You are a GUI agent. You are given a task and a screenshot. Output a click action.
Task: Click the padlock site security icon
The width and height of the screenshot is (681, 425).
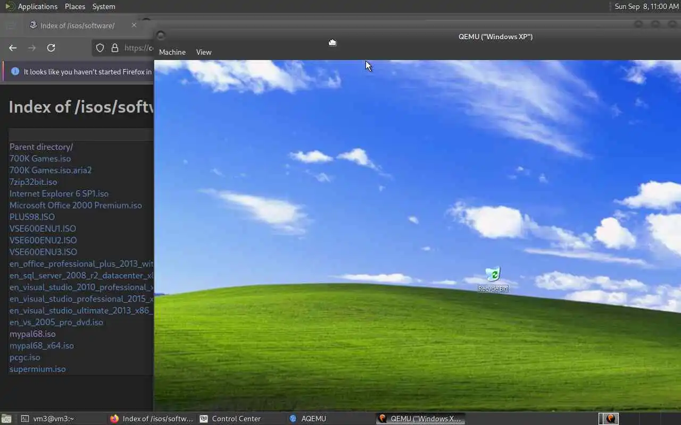point(115,48)
